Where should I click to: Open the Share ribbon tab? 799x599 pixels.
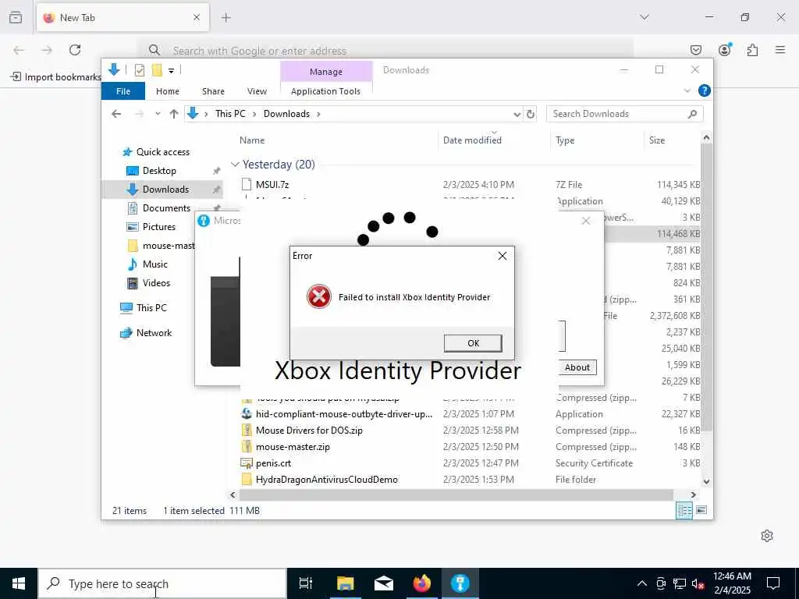[213, 91]
